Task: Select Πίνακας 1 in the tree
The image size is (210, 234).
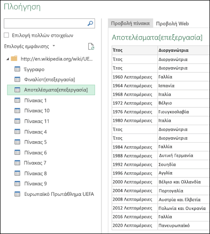Action: click(x=35, y=101)
